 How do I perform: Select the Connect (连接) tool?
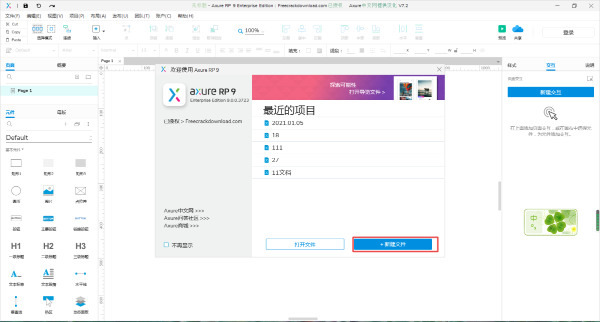click(x=67, y=29)
